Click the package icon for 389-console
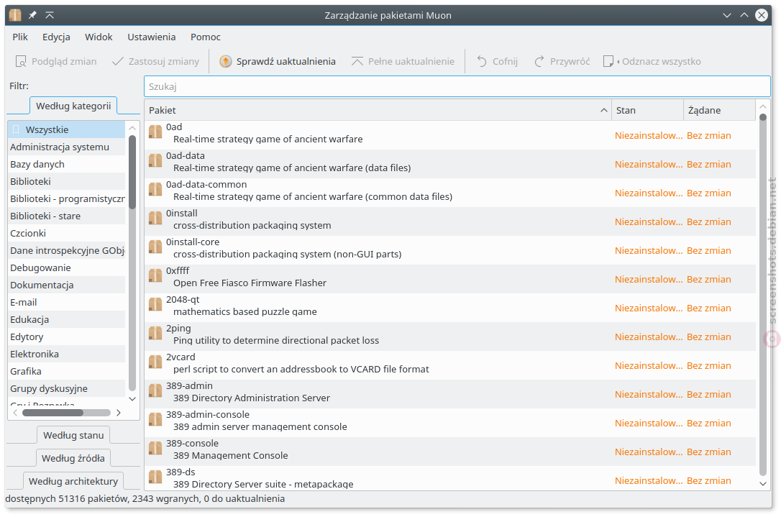The image size is (781, 517). (155, 448)
